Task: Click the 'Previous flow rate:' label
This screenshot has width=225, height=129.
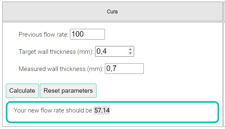Action: click(x=43, y=34)
